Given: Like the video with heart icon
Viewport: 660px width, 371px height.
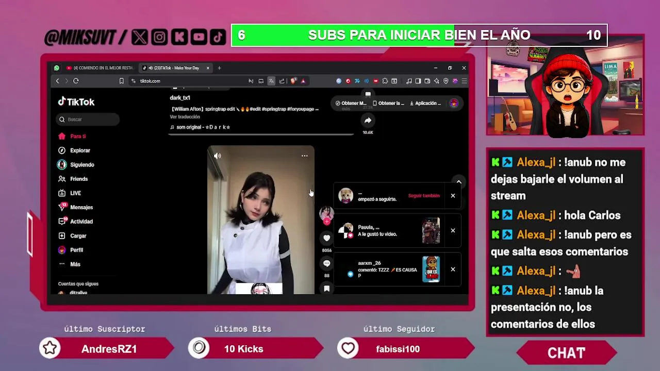Looking at the screenshot, I should 326,238.
